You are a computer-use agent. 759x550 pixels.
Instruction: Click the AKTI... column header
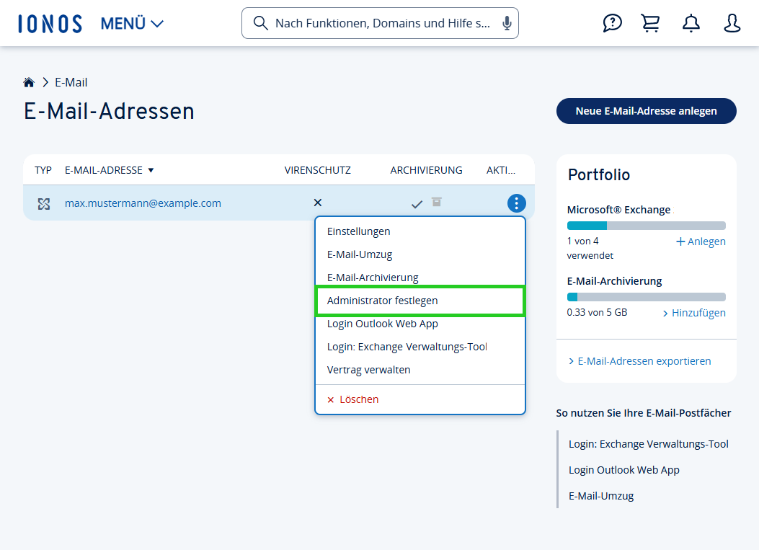point(500,170)
